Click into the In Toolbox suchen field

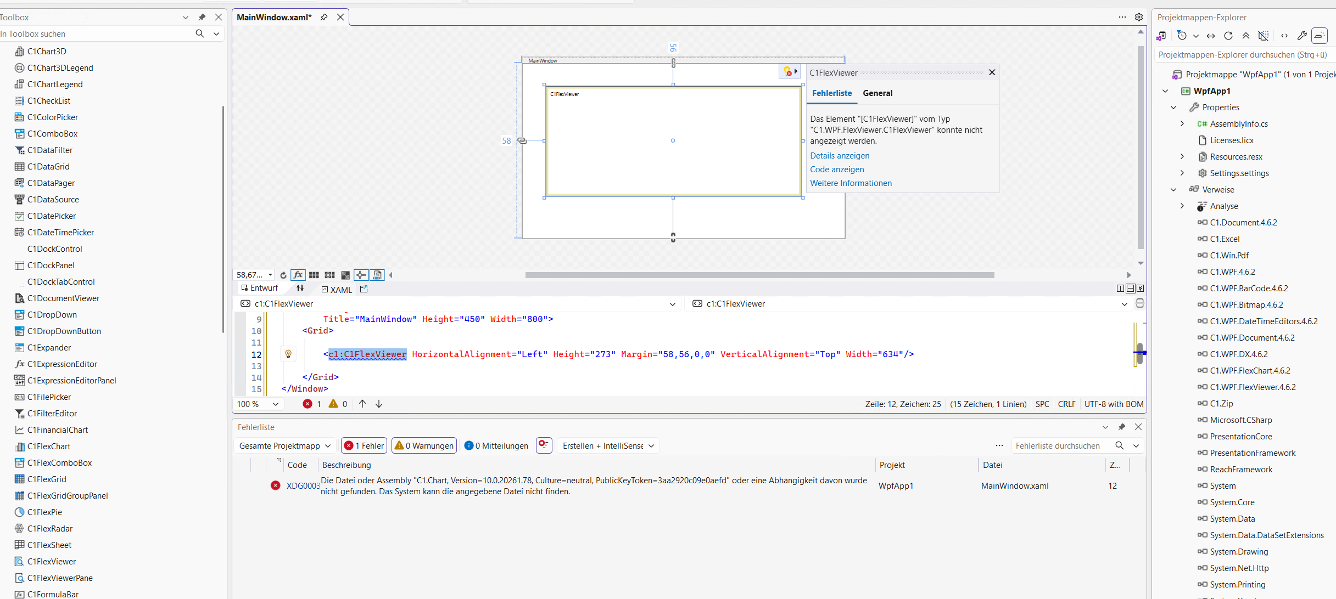click(96, 34)
